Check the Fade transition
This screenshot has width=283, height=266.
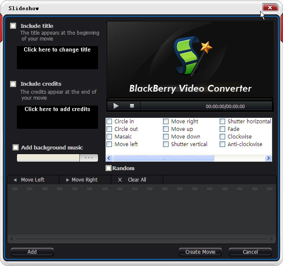(222, 129)
